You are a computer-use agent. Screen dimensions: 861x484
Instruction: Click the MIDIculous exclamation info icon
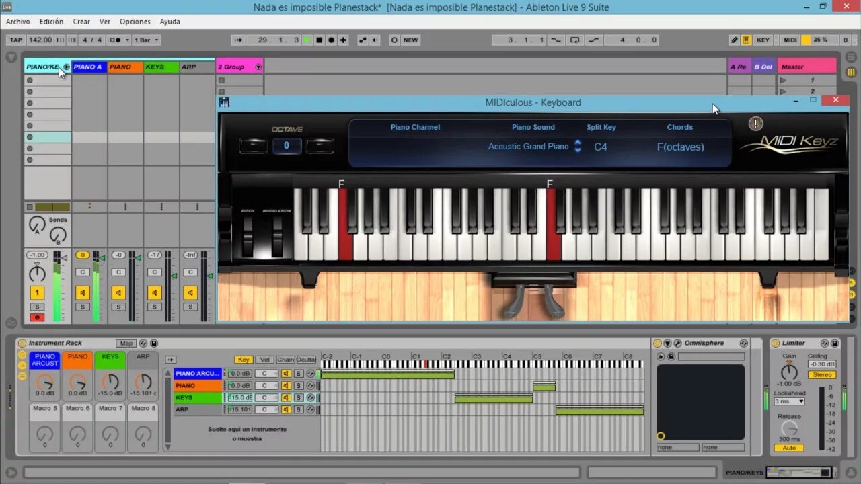[755, 124]
